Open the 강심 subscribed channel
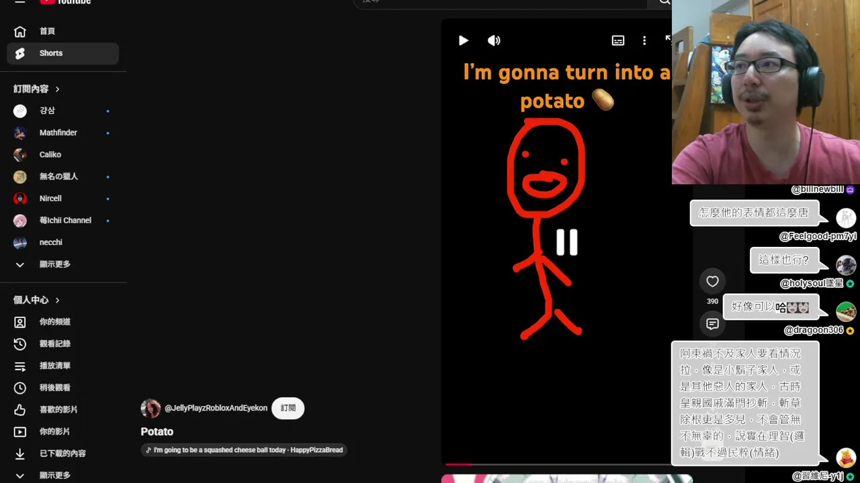The image size is (860, 483). point(62,111)
